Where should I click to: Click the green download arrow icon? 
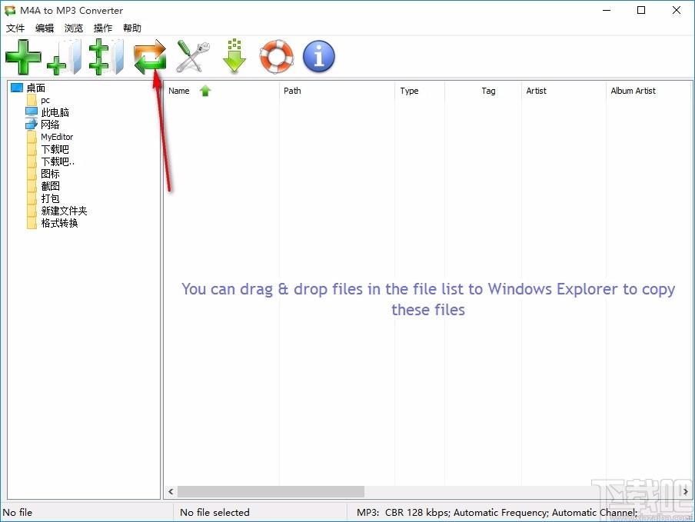[234, 56]
